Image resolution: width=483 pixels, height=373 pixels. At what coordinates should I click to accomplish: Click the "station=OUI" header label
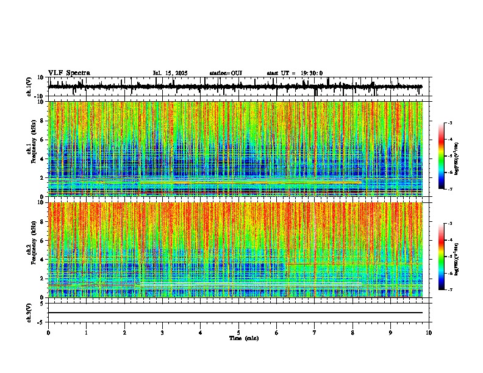pyautogui.click(x=226, y=73)
